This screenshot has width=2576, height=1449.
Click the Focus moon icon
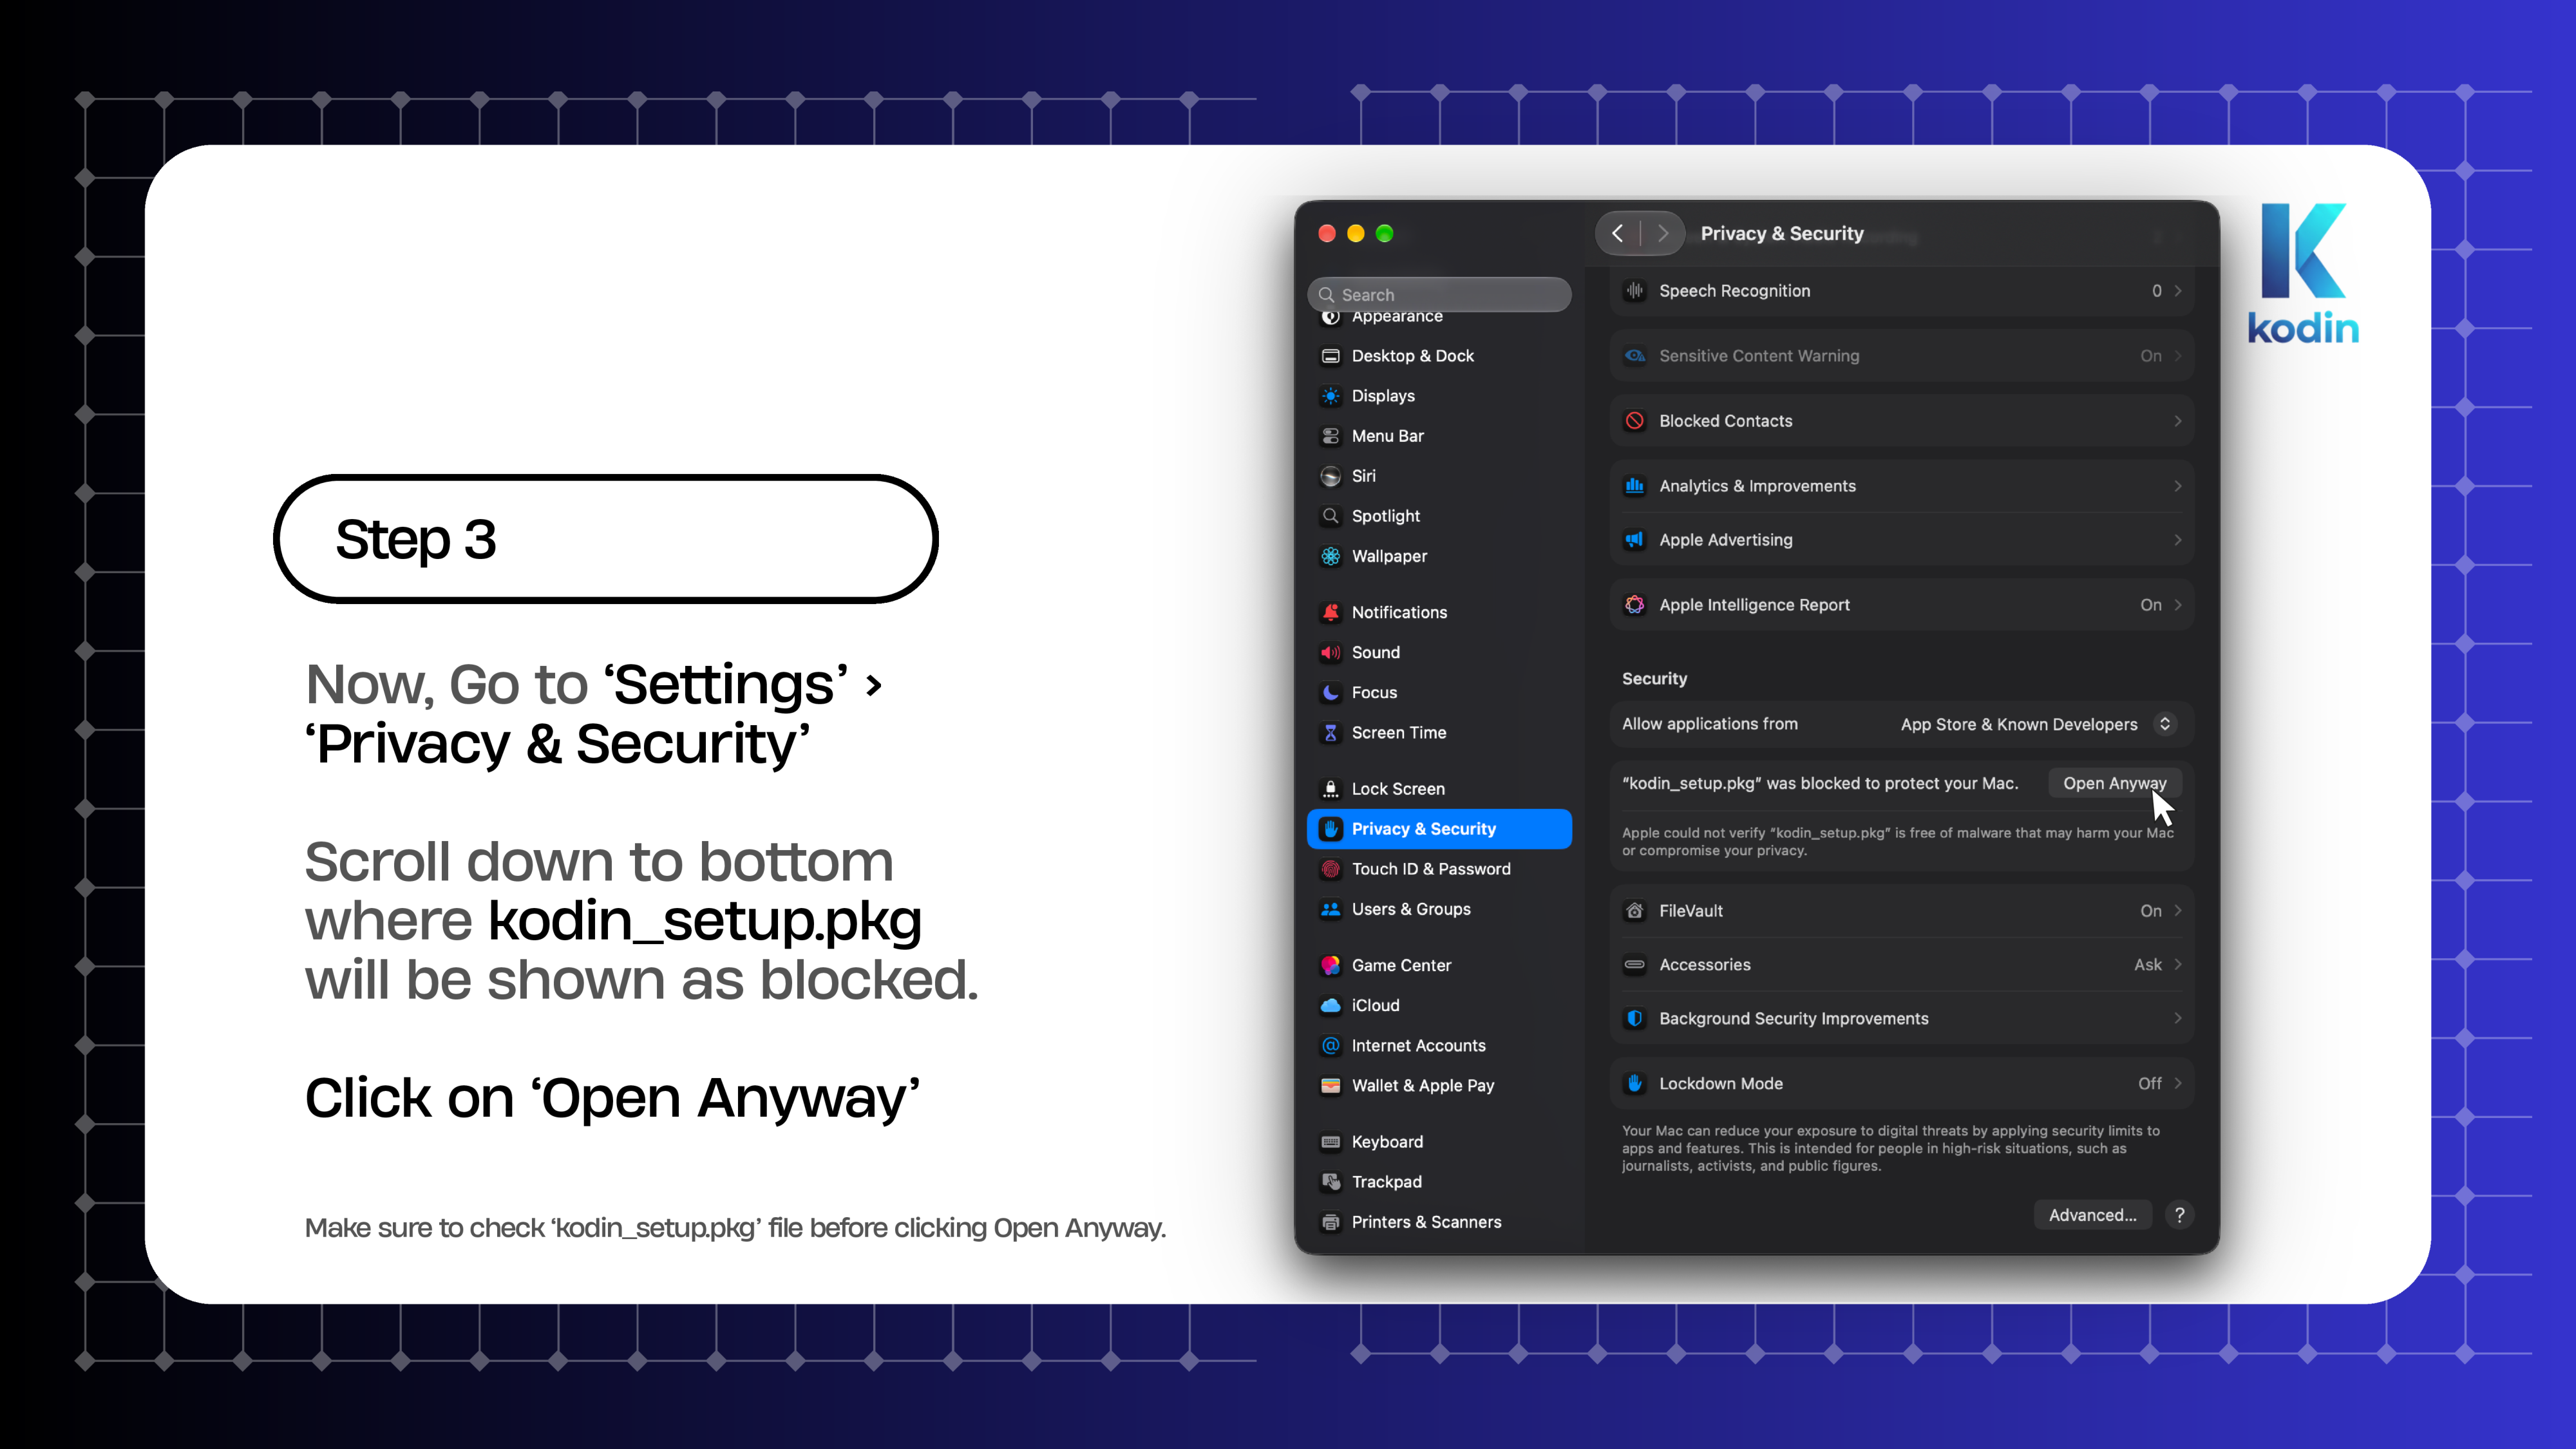point(1330,692)
